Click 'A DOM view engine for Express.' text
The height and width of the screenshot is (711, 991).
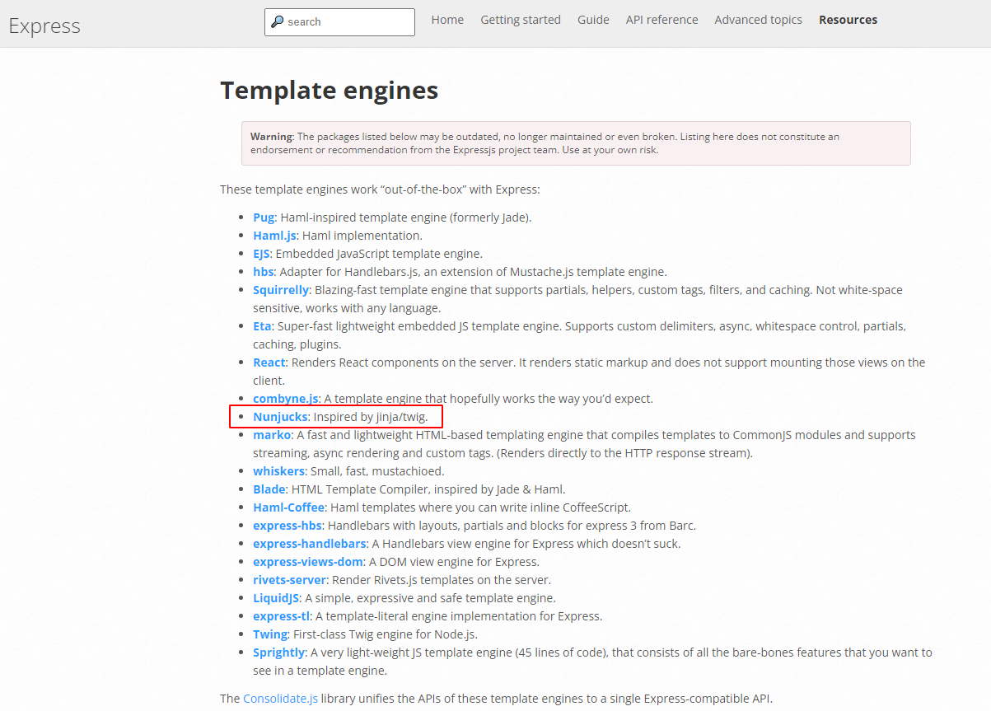(454, 562)
